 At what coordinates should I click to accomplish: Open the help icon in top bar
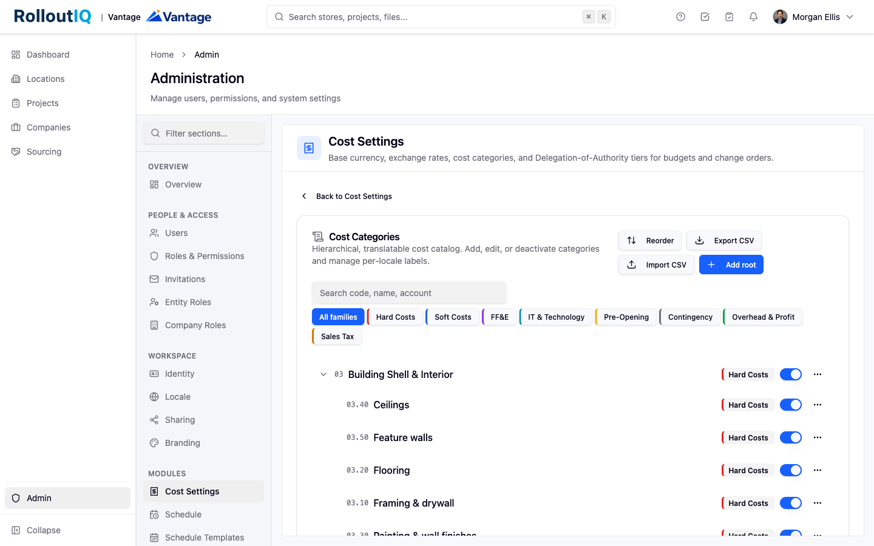tap(680, 17)
